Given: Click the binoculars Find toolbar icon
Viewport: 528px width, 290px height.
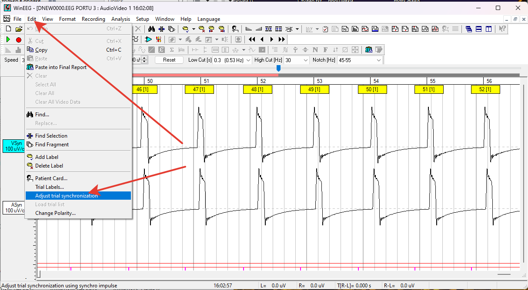Looking at the screenshot, I should (x=151, y=29).
